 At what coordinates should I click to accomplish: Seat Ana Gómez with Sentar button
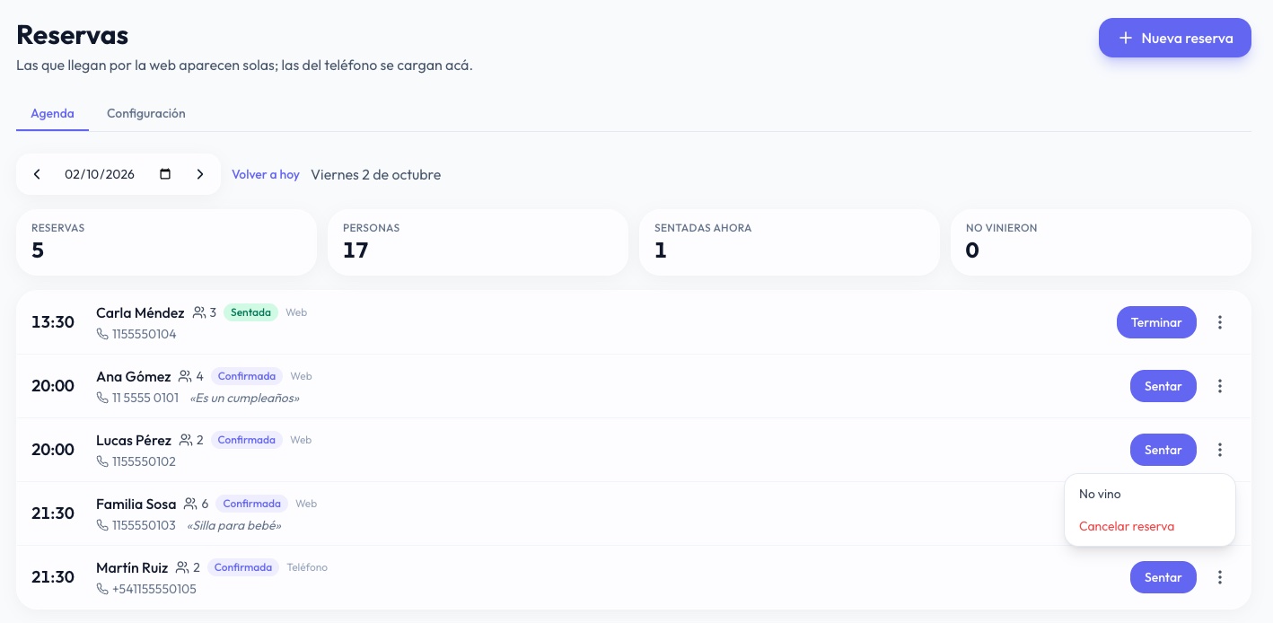click(x=1163, y=386)
